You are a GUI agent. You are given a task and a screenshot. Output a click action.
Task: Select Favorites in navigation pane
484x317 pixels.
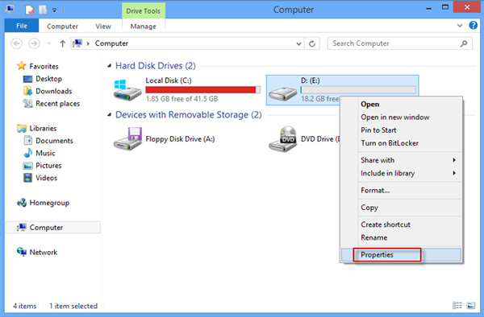coord(38,66)
